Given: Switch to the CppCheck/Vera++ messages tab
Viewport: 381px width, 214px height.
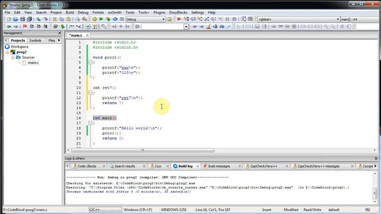Looking at the screenshot, I should click(318, 166).
